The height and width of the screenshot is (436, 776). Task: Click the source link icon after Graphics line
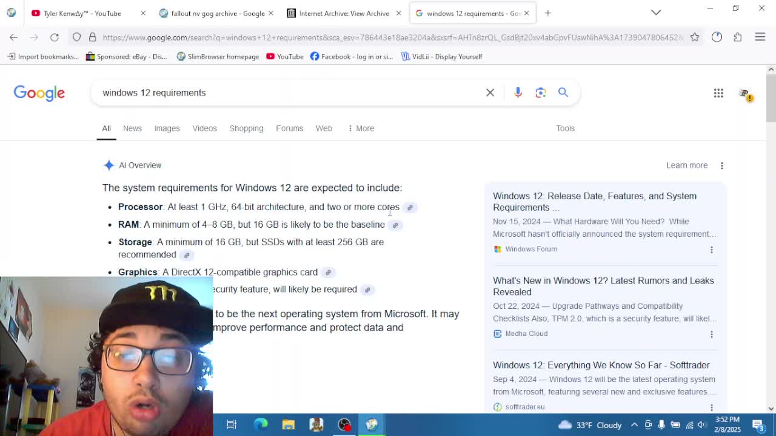(x=328, y=272)
